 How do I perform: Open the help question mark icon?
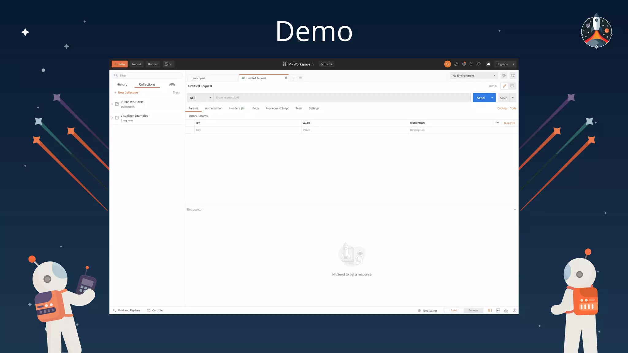click(515, 310)
